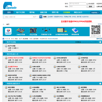Go to 首页 nav tab
The height and width of the screenshot is (102, 102).
[x=8, y=12]
